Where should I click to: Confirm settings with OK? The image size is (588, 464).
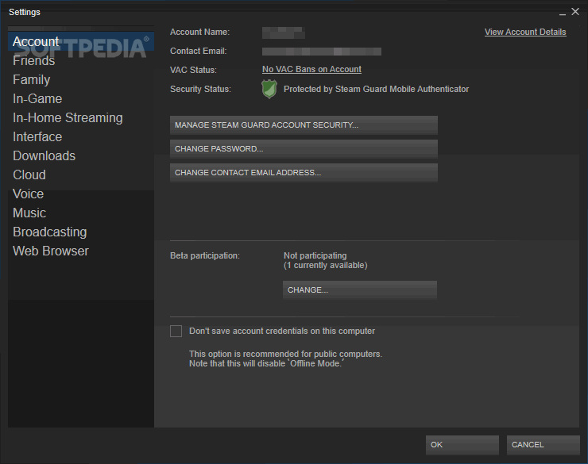click(462, 445)
